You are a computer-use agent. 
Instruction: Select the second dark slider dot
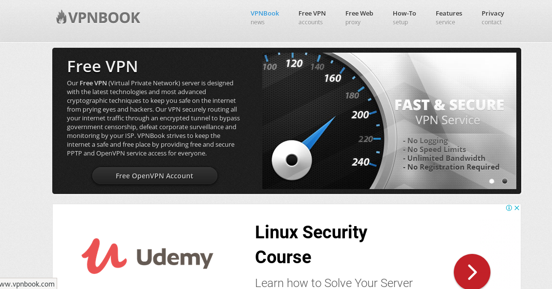(x=505, y=181)
